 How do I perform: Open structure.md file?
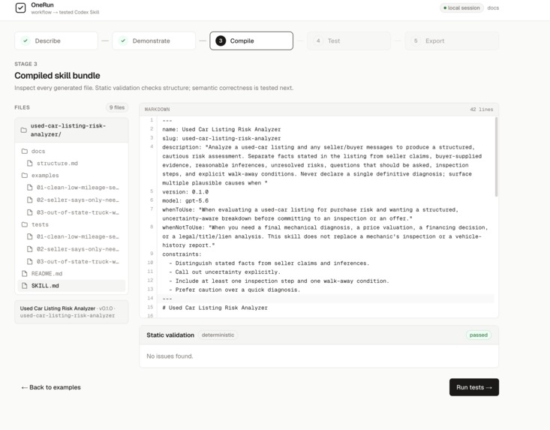click(x=71, y=163)
